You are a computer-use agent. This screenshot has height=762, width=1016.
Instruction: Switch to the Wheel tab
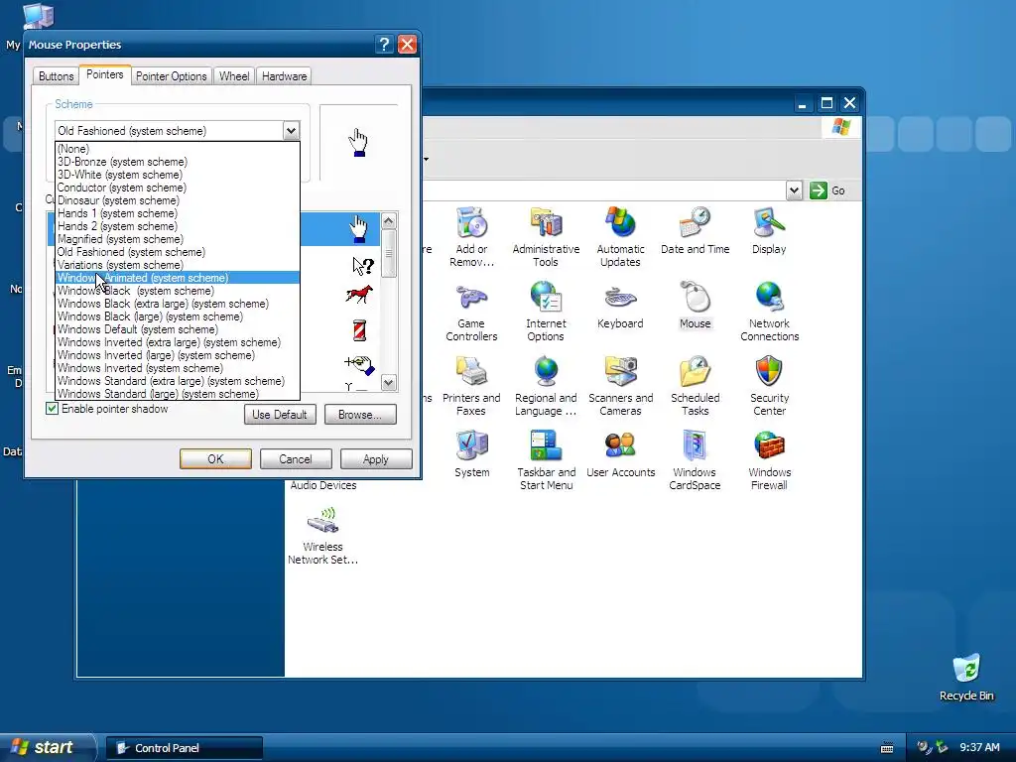(234, 76)
